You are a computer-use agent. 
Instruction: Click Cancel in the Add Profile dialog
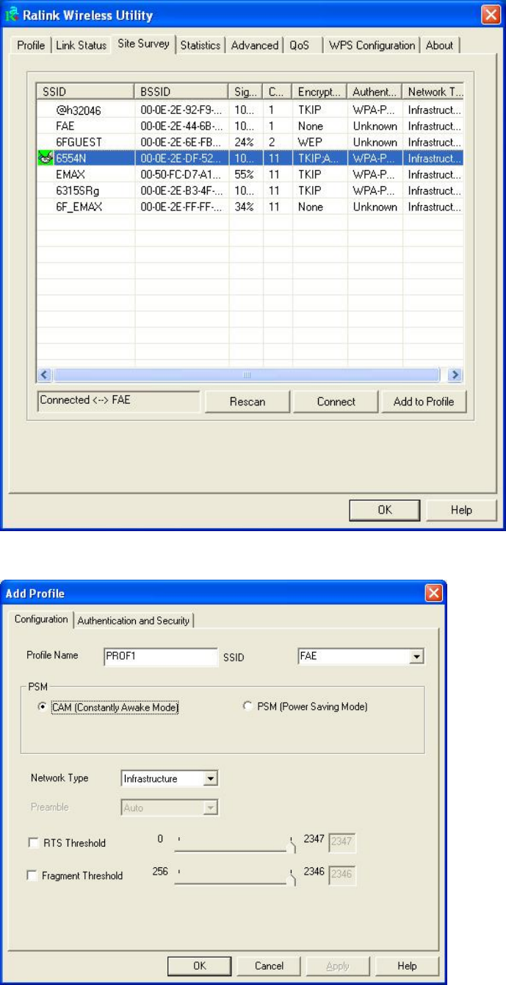[x=269, y=966]
